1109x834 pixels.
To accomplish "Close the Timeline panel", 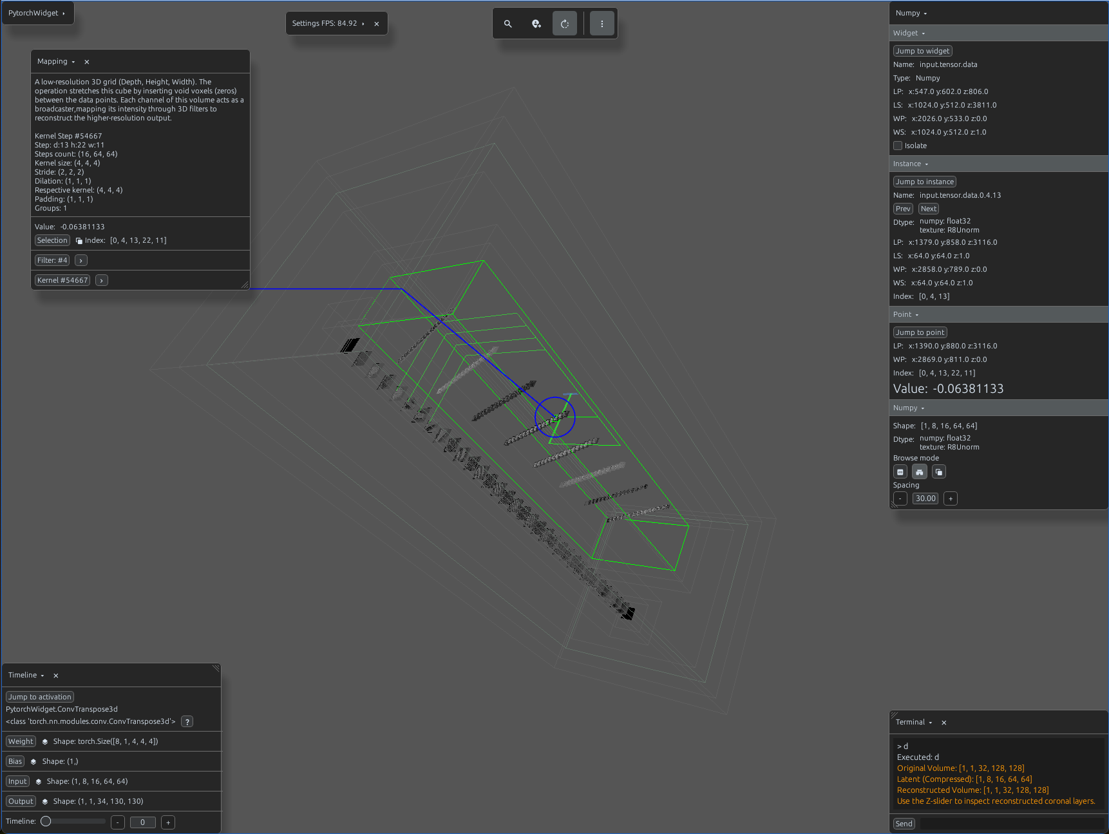I will point(56,676).
